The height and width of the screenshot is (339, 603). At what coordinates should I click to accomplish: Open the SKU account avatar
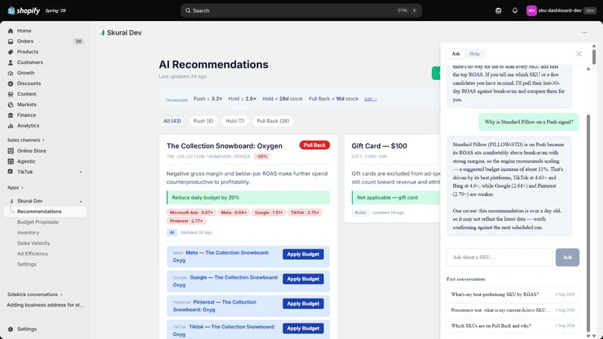pyautogui.click(x=531, y=11)
